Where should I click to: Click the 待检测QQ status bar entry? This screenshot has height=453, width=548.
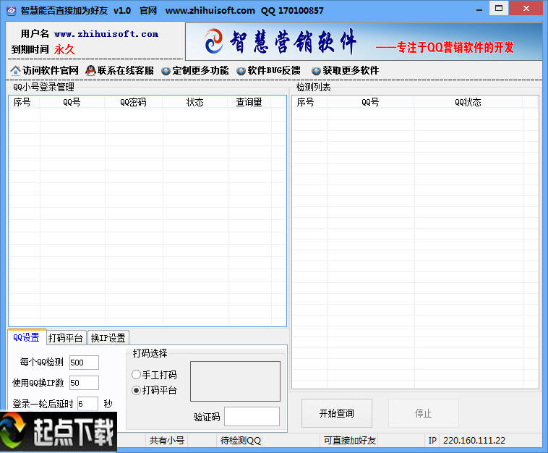click(x=241, y=441)
